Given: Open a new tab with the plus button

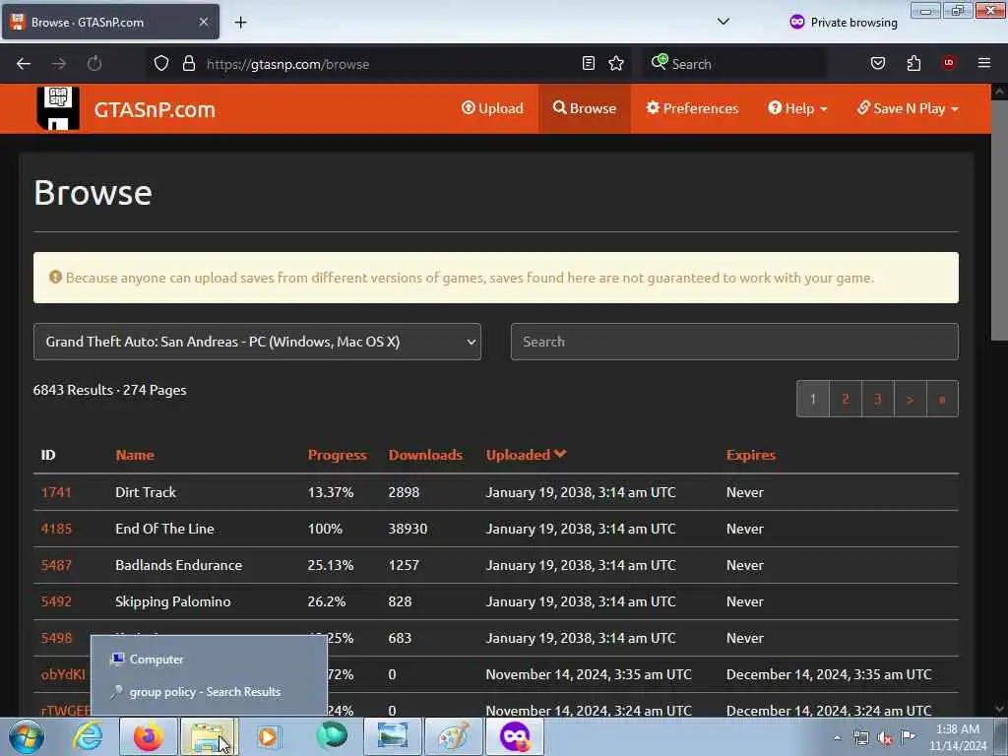Looking at the screenshot, I should (240, 23).
